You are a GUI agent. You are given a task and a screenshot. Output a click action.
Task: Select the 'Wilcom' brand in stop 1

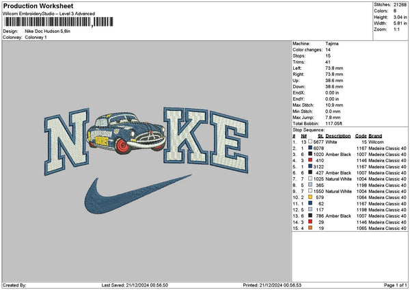[x=376, y=142]
